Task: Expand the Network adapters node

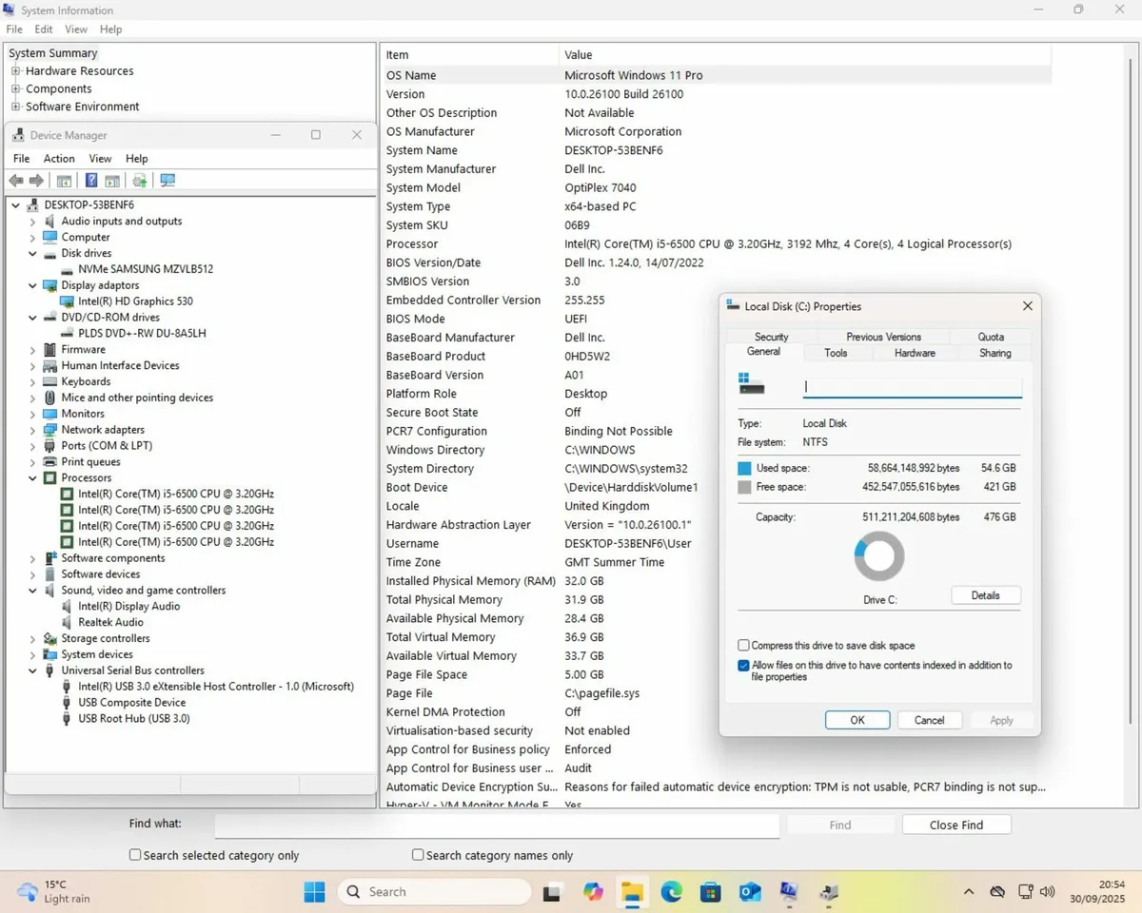Action: 32,430
